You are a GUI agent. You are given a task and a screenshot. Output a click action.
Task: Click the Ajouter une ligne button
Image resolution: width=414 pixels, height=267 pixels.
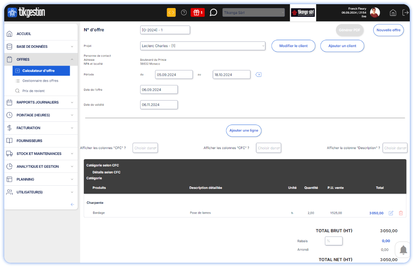(x=244, y=131)
